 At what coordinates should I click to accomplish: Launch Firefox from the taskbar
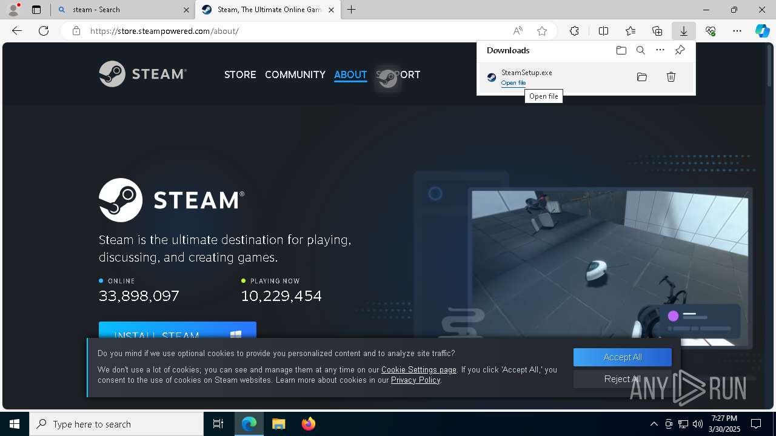tap(308, 424)
